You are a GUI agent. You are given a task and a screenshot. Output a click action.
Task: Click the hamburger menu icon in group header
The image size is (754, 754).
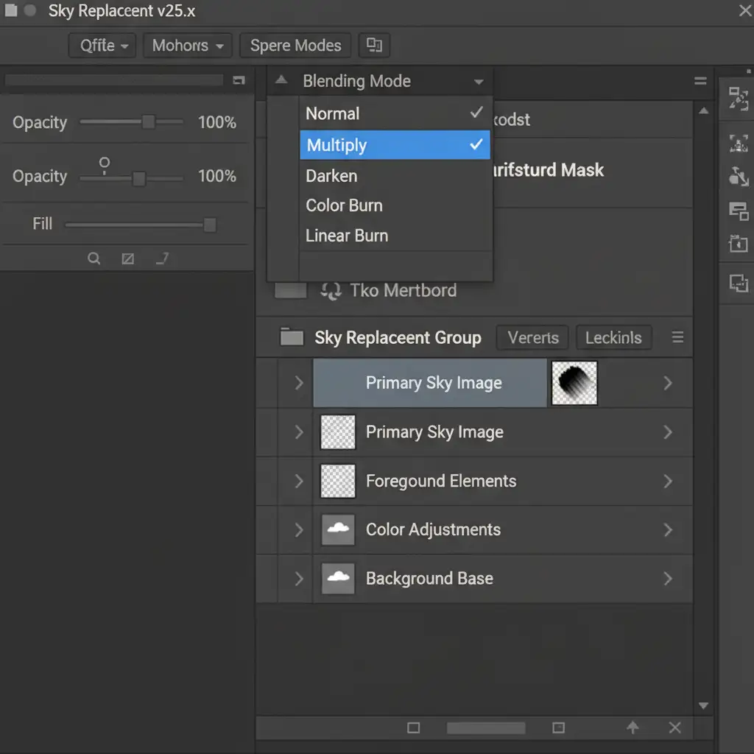tap(677, 338)
